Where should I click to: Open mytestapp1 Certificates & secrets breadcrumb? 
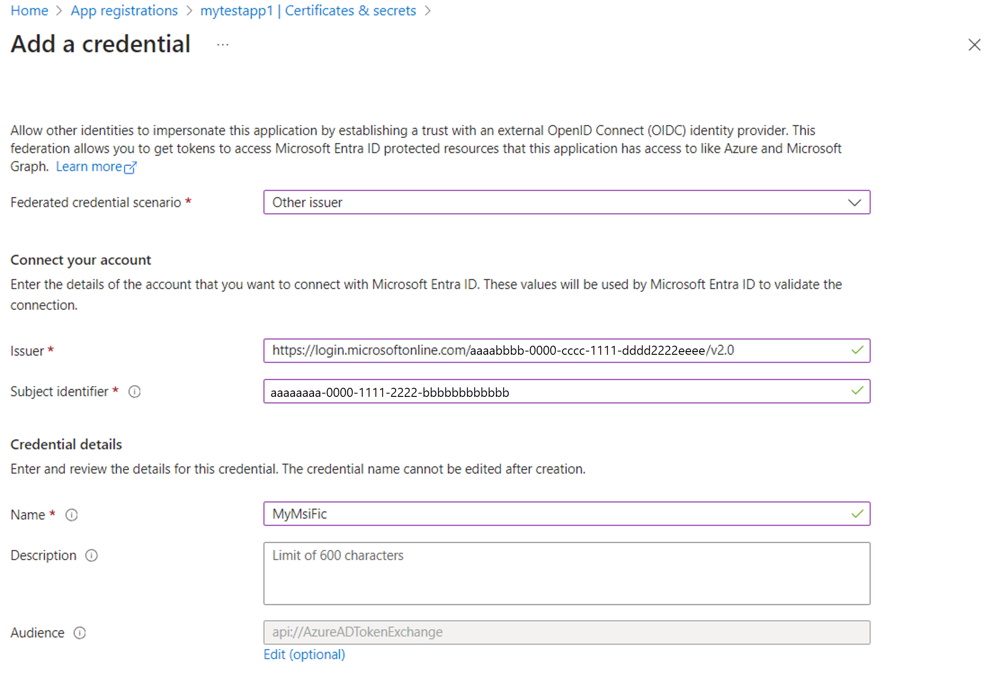[308, 10]
